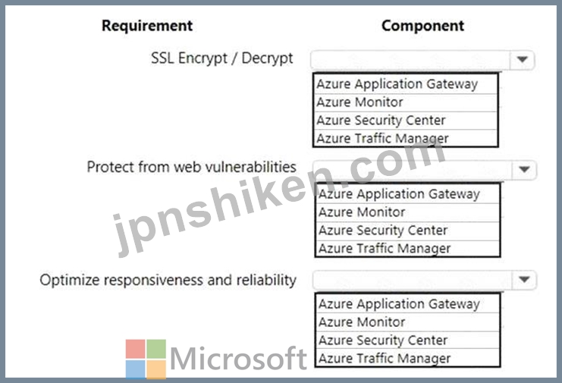This screenshot has height=383, width=562.
Task: Select Azure Application Gateway for SSL Encrypt / Decrypt
Action: point(405,84)
